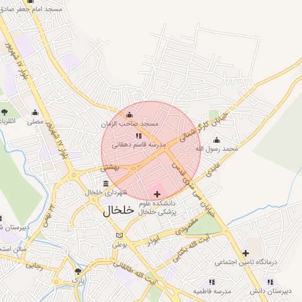302x302 pixels.
Task: Select the medical cross icon on pink block
Action: (x=157, y=194)
